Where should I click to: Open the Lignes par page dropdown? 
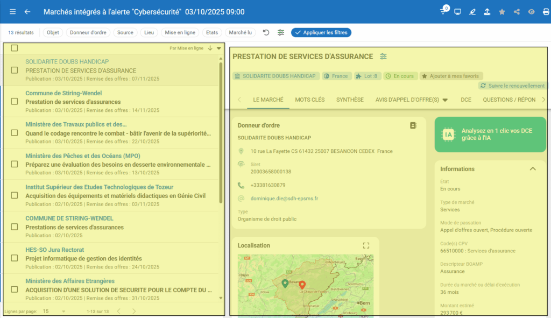(x=54, y=311)
